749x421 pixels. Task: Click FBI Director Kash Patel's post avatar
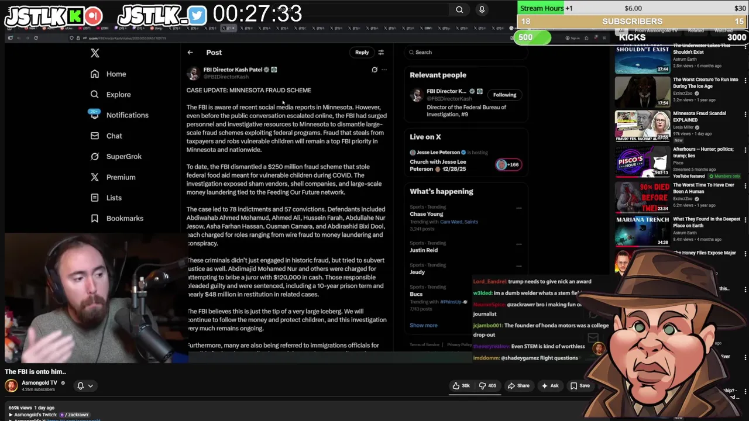[193, 73]
